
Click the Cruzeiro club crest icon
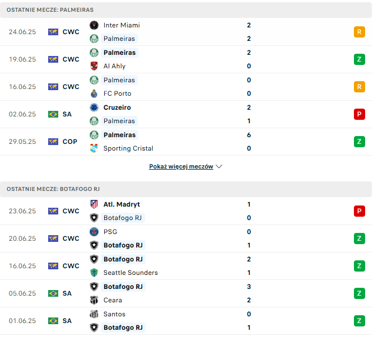coord(94,108)
